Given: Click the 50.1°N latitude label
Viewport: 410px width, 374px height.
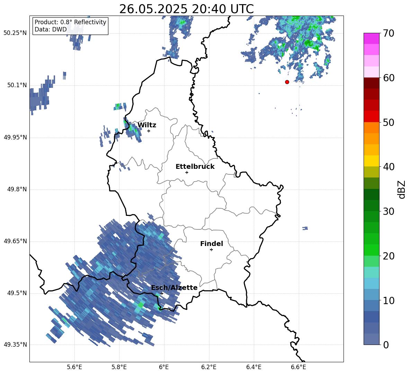Looking at the screenshot, I should pyautogui.click(x=17, y=85).
